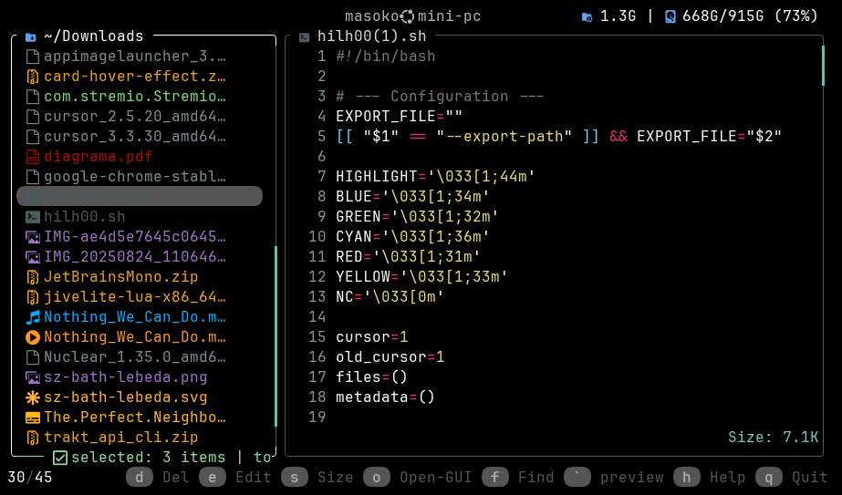Click the masoko username in header
Image resolution: width=842 pixels, height=495 pixels.
point(371,16)
